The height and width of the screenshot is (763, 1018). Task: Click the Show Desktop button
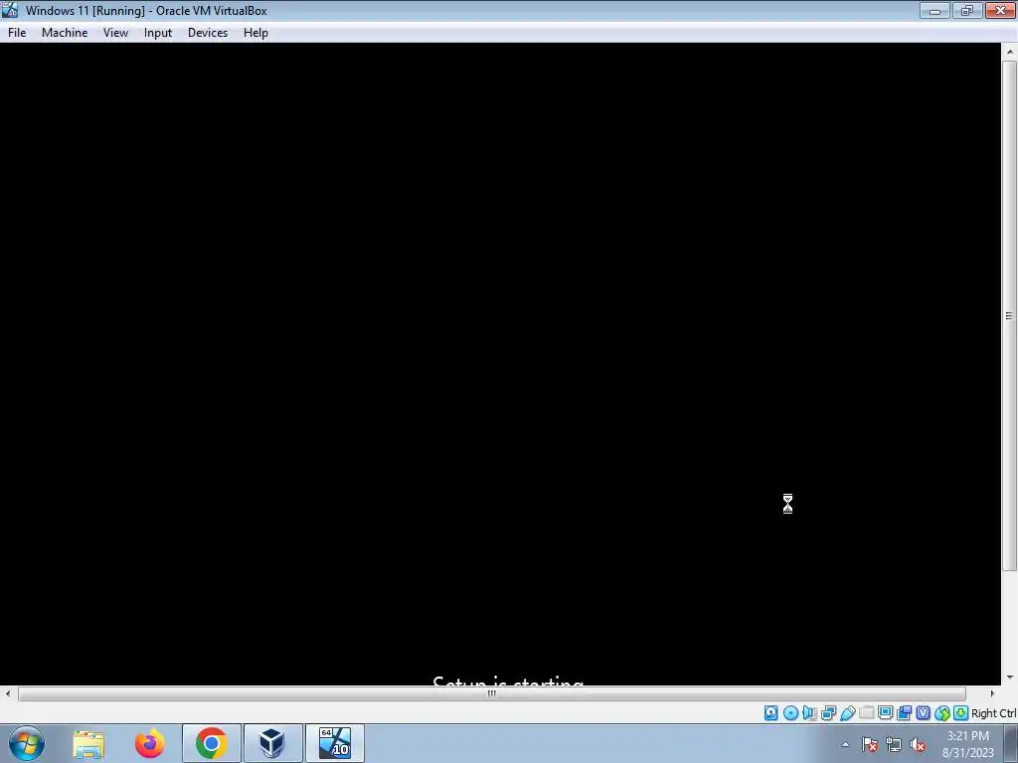[x=1011, y=743]
